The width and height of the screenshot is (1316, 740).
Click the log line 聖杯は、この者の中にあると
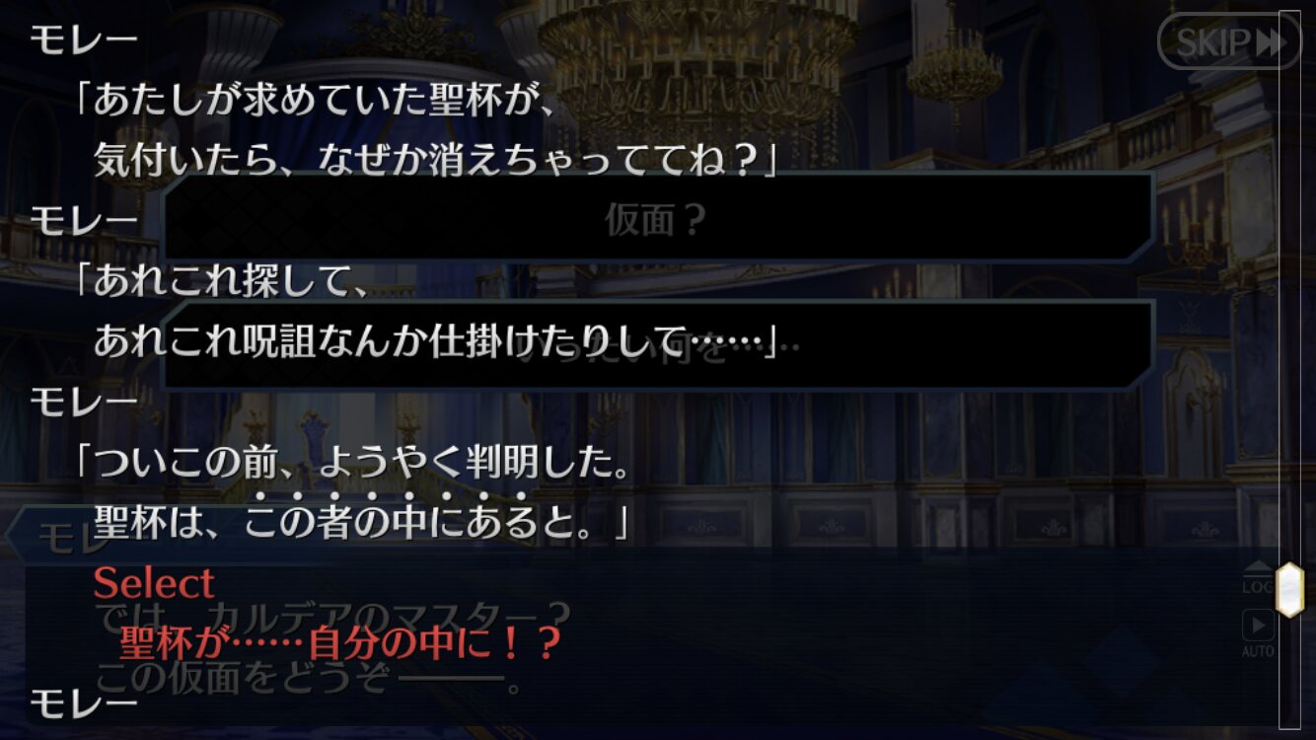(361, 523)
